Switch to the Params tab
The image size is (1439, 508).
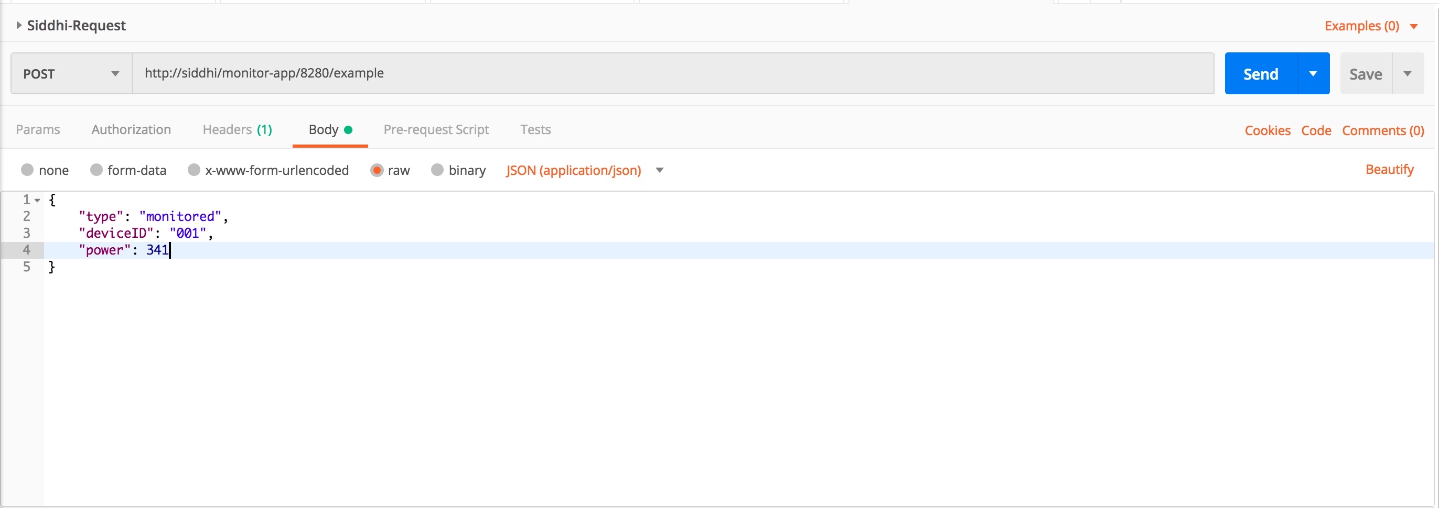pyautogui.click(x=38, y=129)
